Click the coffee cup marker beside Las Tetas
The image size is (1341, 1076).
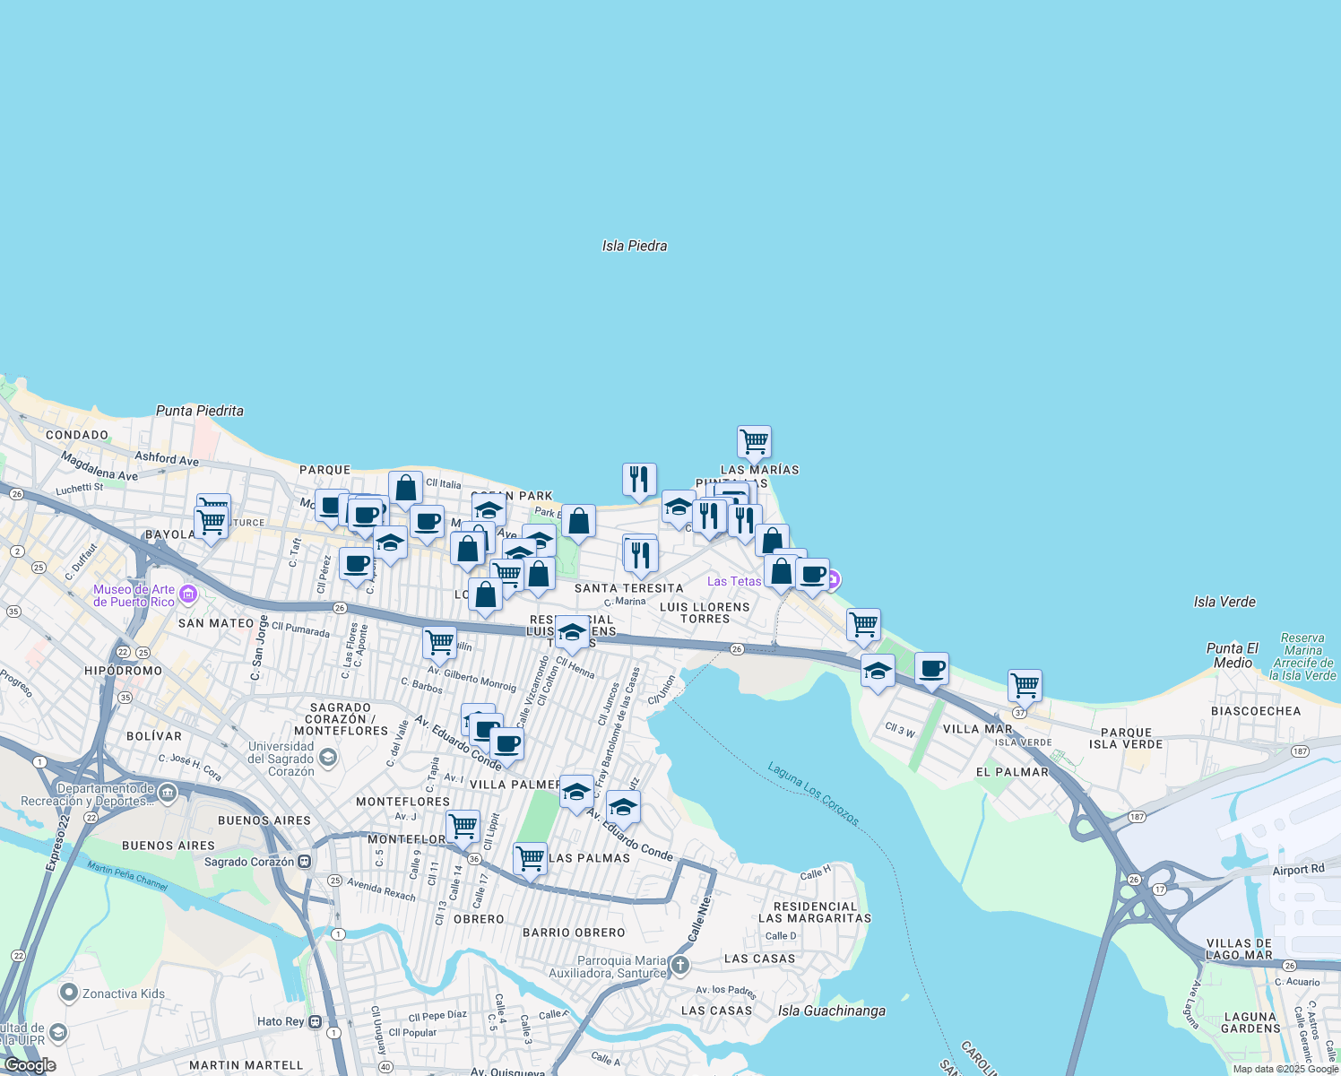[x=812, y=577]
